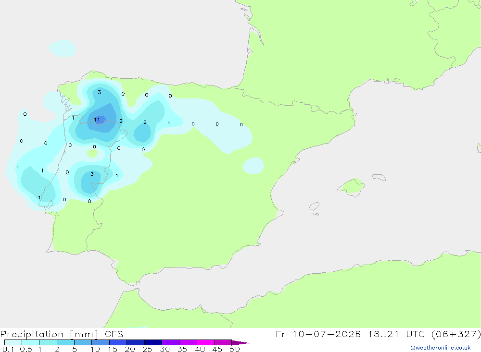Click the Menorca island outline

click(x=379, y=177)
